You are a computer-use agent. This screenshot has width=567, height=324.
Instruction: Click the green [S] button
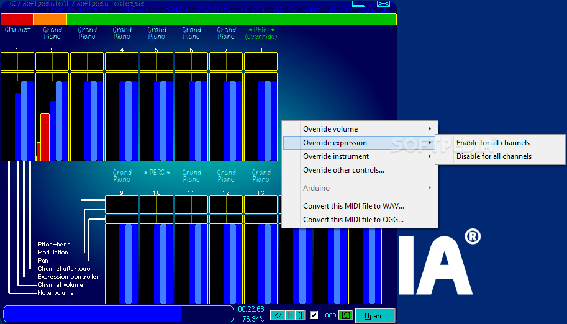click(x=345, y=315)
